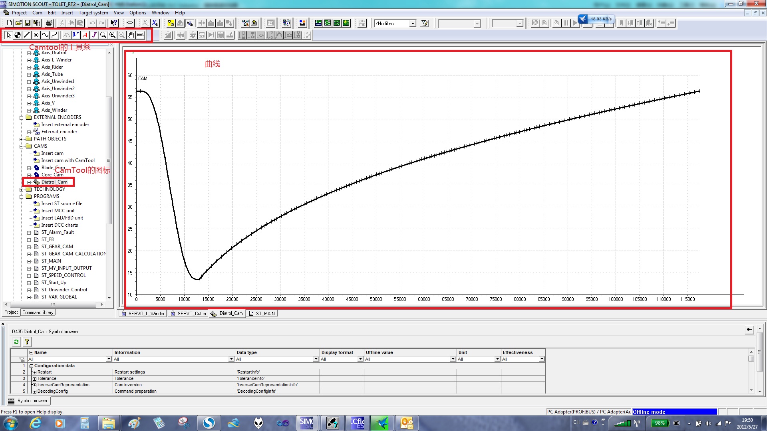This screenshot has height=431, width=767.
Task: Collapse the Configuration data group
Action: point(31,366)
